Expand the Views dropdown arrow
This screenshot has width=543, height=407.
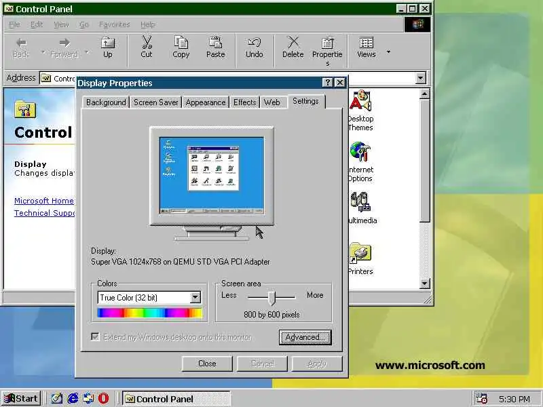(x=388, y=52)
